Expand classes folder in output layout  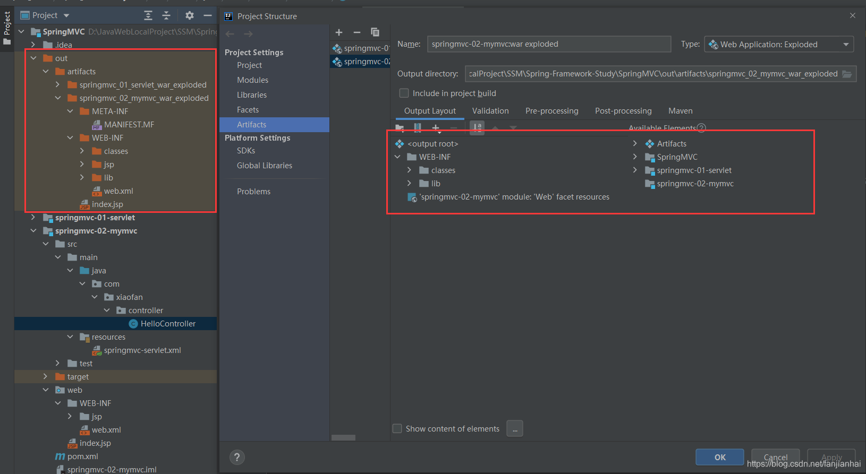tap(409, 170)
